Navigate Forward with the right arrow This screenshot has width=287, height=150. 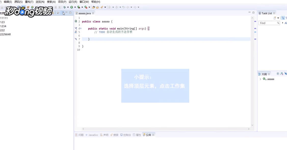135,7
